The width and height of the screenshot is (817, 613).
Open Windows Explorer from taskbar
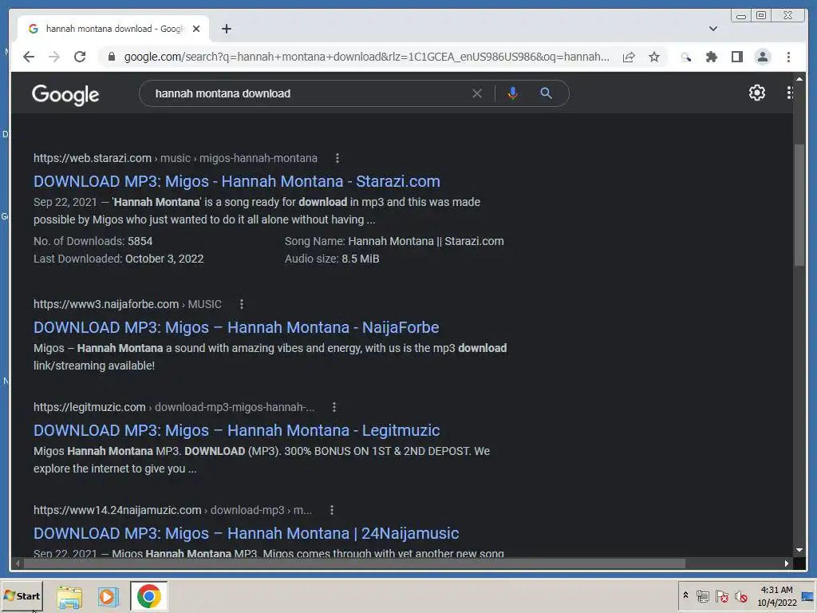tap(69, 596)
